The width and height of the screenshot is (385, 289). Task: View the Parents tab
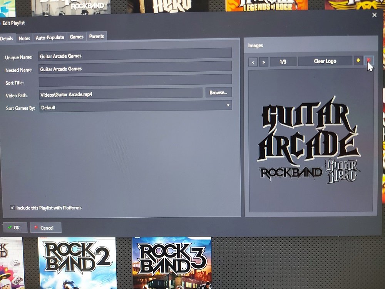tap(97, 36)
